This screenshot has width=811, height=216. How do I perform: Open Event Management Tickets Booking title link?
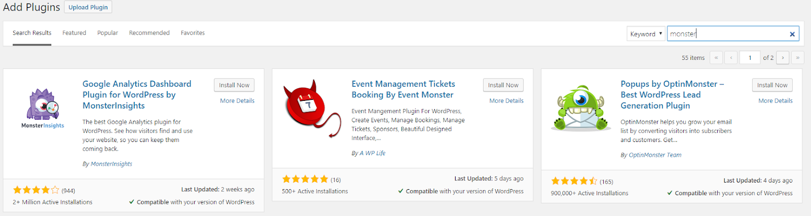point(403,89)
